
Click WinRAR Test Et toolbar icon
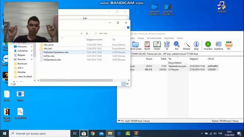click(x=147, y=46)
